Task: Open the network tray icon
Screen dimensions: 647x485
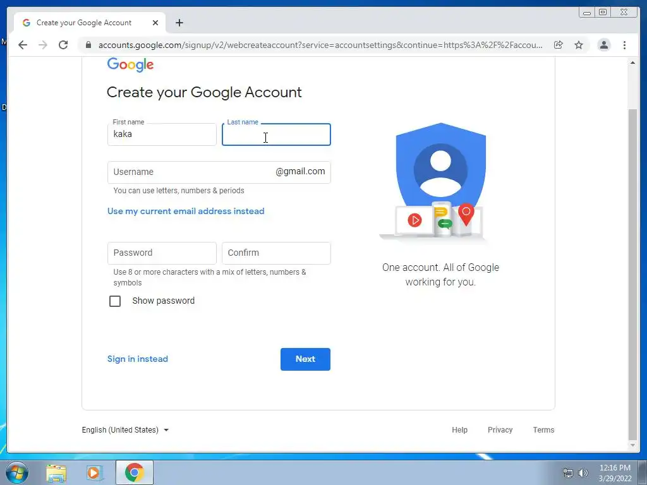Action: tap(568, 473)
